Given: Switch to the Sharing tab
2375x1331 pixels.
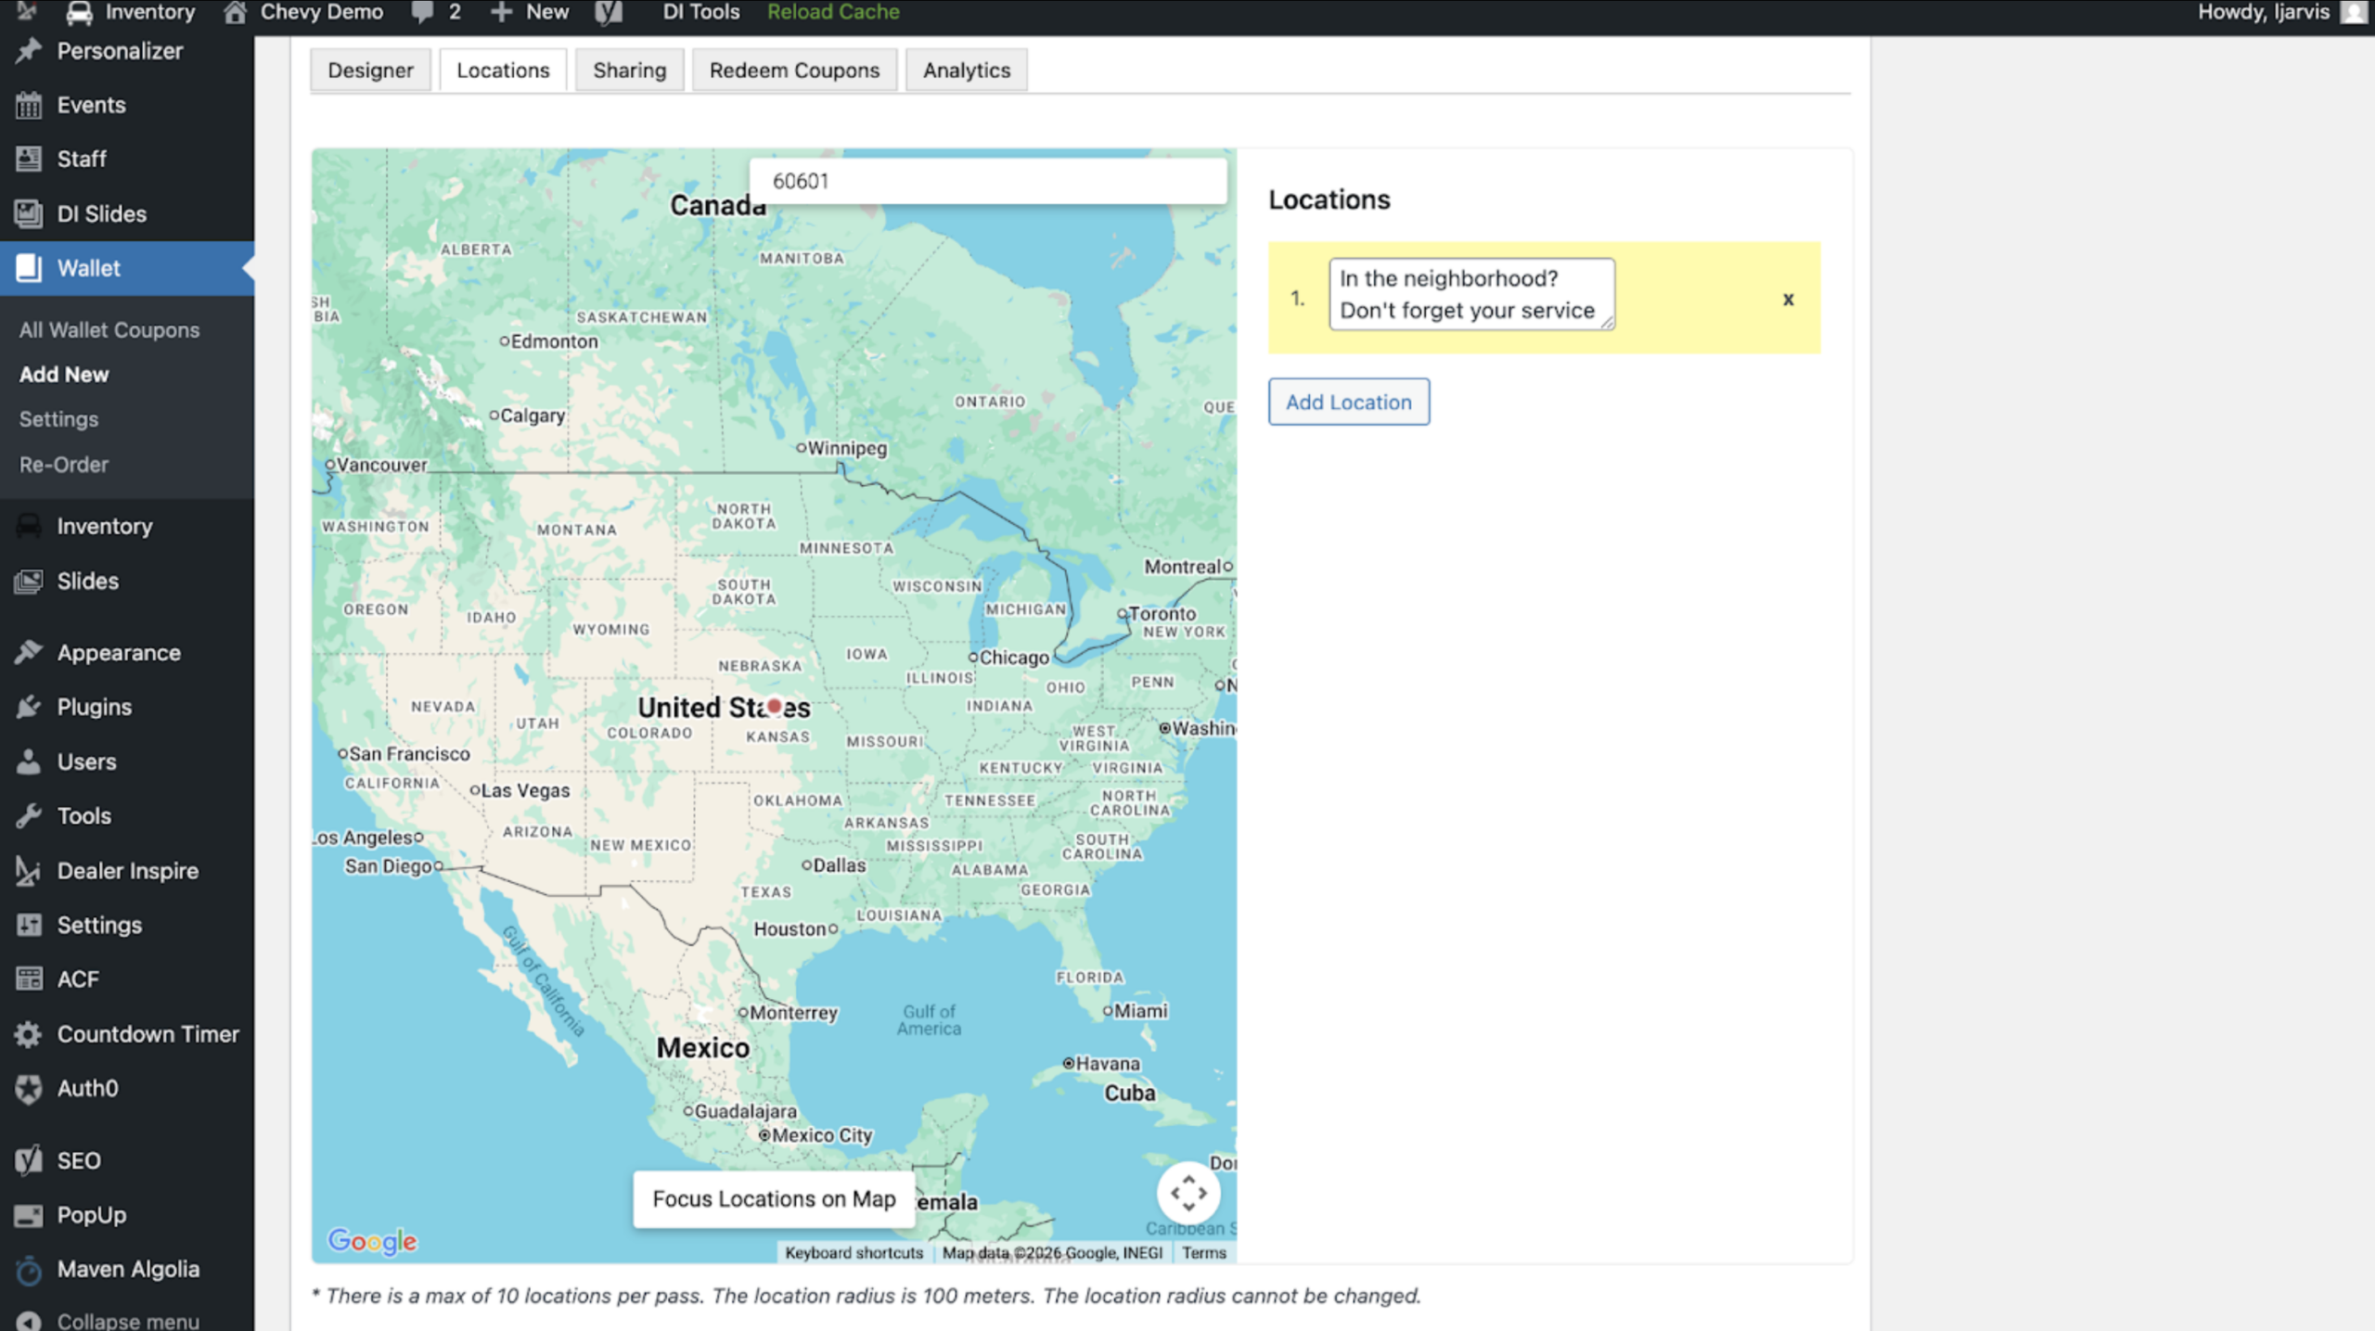Looking at the screenshot, I should (629, 70).
